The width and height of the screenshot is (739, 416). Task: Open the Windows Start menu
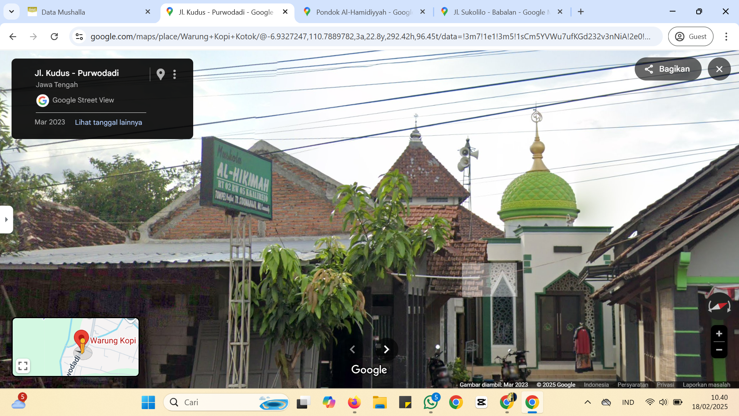pyautogui.click(x=148, y=403)
